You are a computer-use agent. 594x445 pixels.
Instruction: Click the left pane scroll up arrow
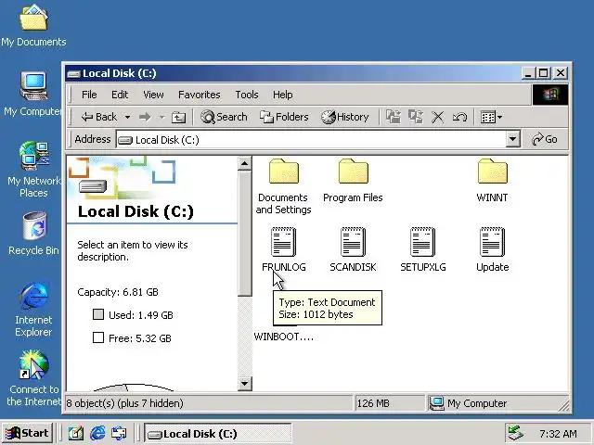244,163
